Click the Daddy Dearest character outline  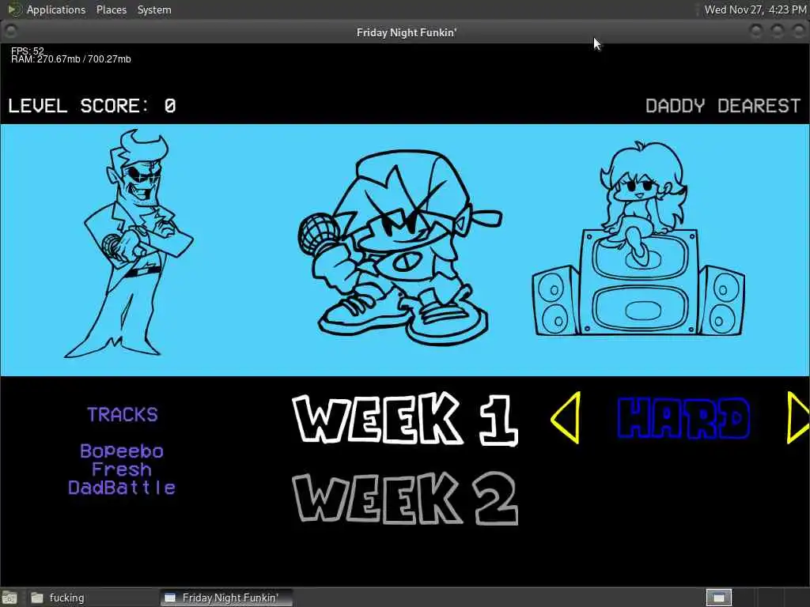click(x=129, y=243)
